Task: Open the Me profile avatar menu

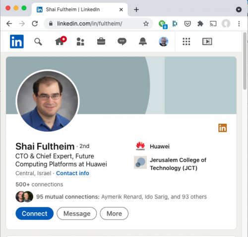Action: click(164, 42)
